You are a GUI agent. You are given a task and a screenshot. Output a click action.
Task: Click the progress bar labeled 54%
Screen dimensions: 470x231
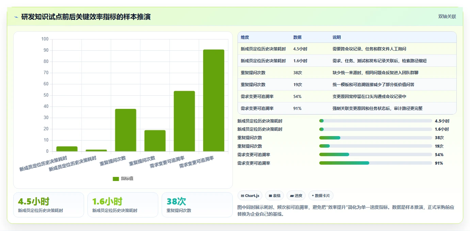(x=375, y=154)
